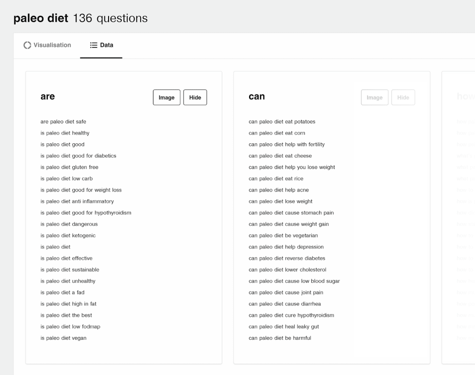Click 'is paleo diet ketogenic' entry

pos(68,235)
